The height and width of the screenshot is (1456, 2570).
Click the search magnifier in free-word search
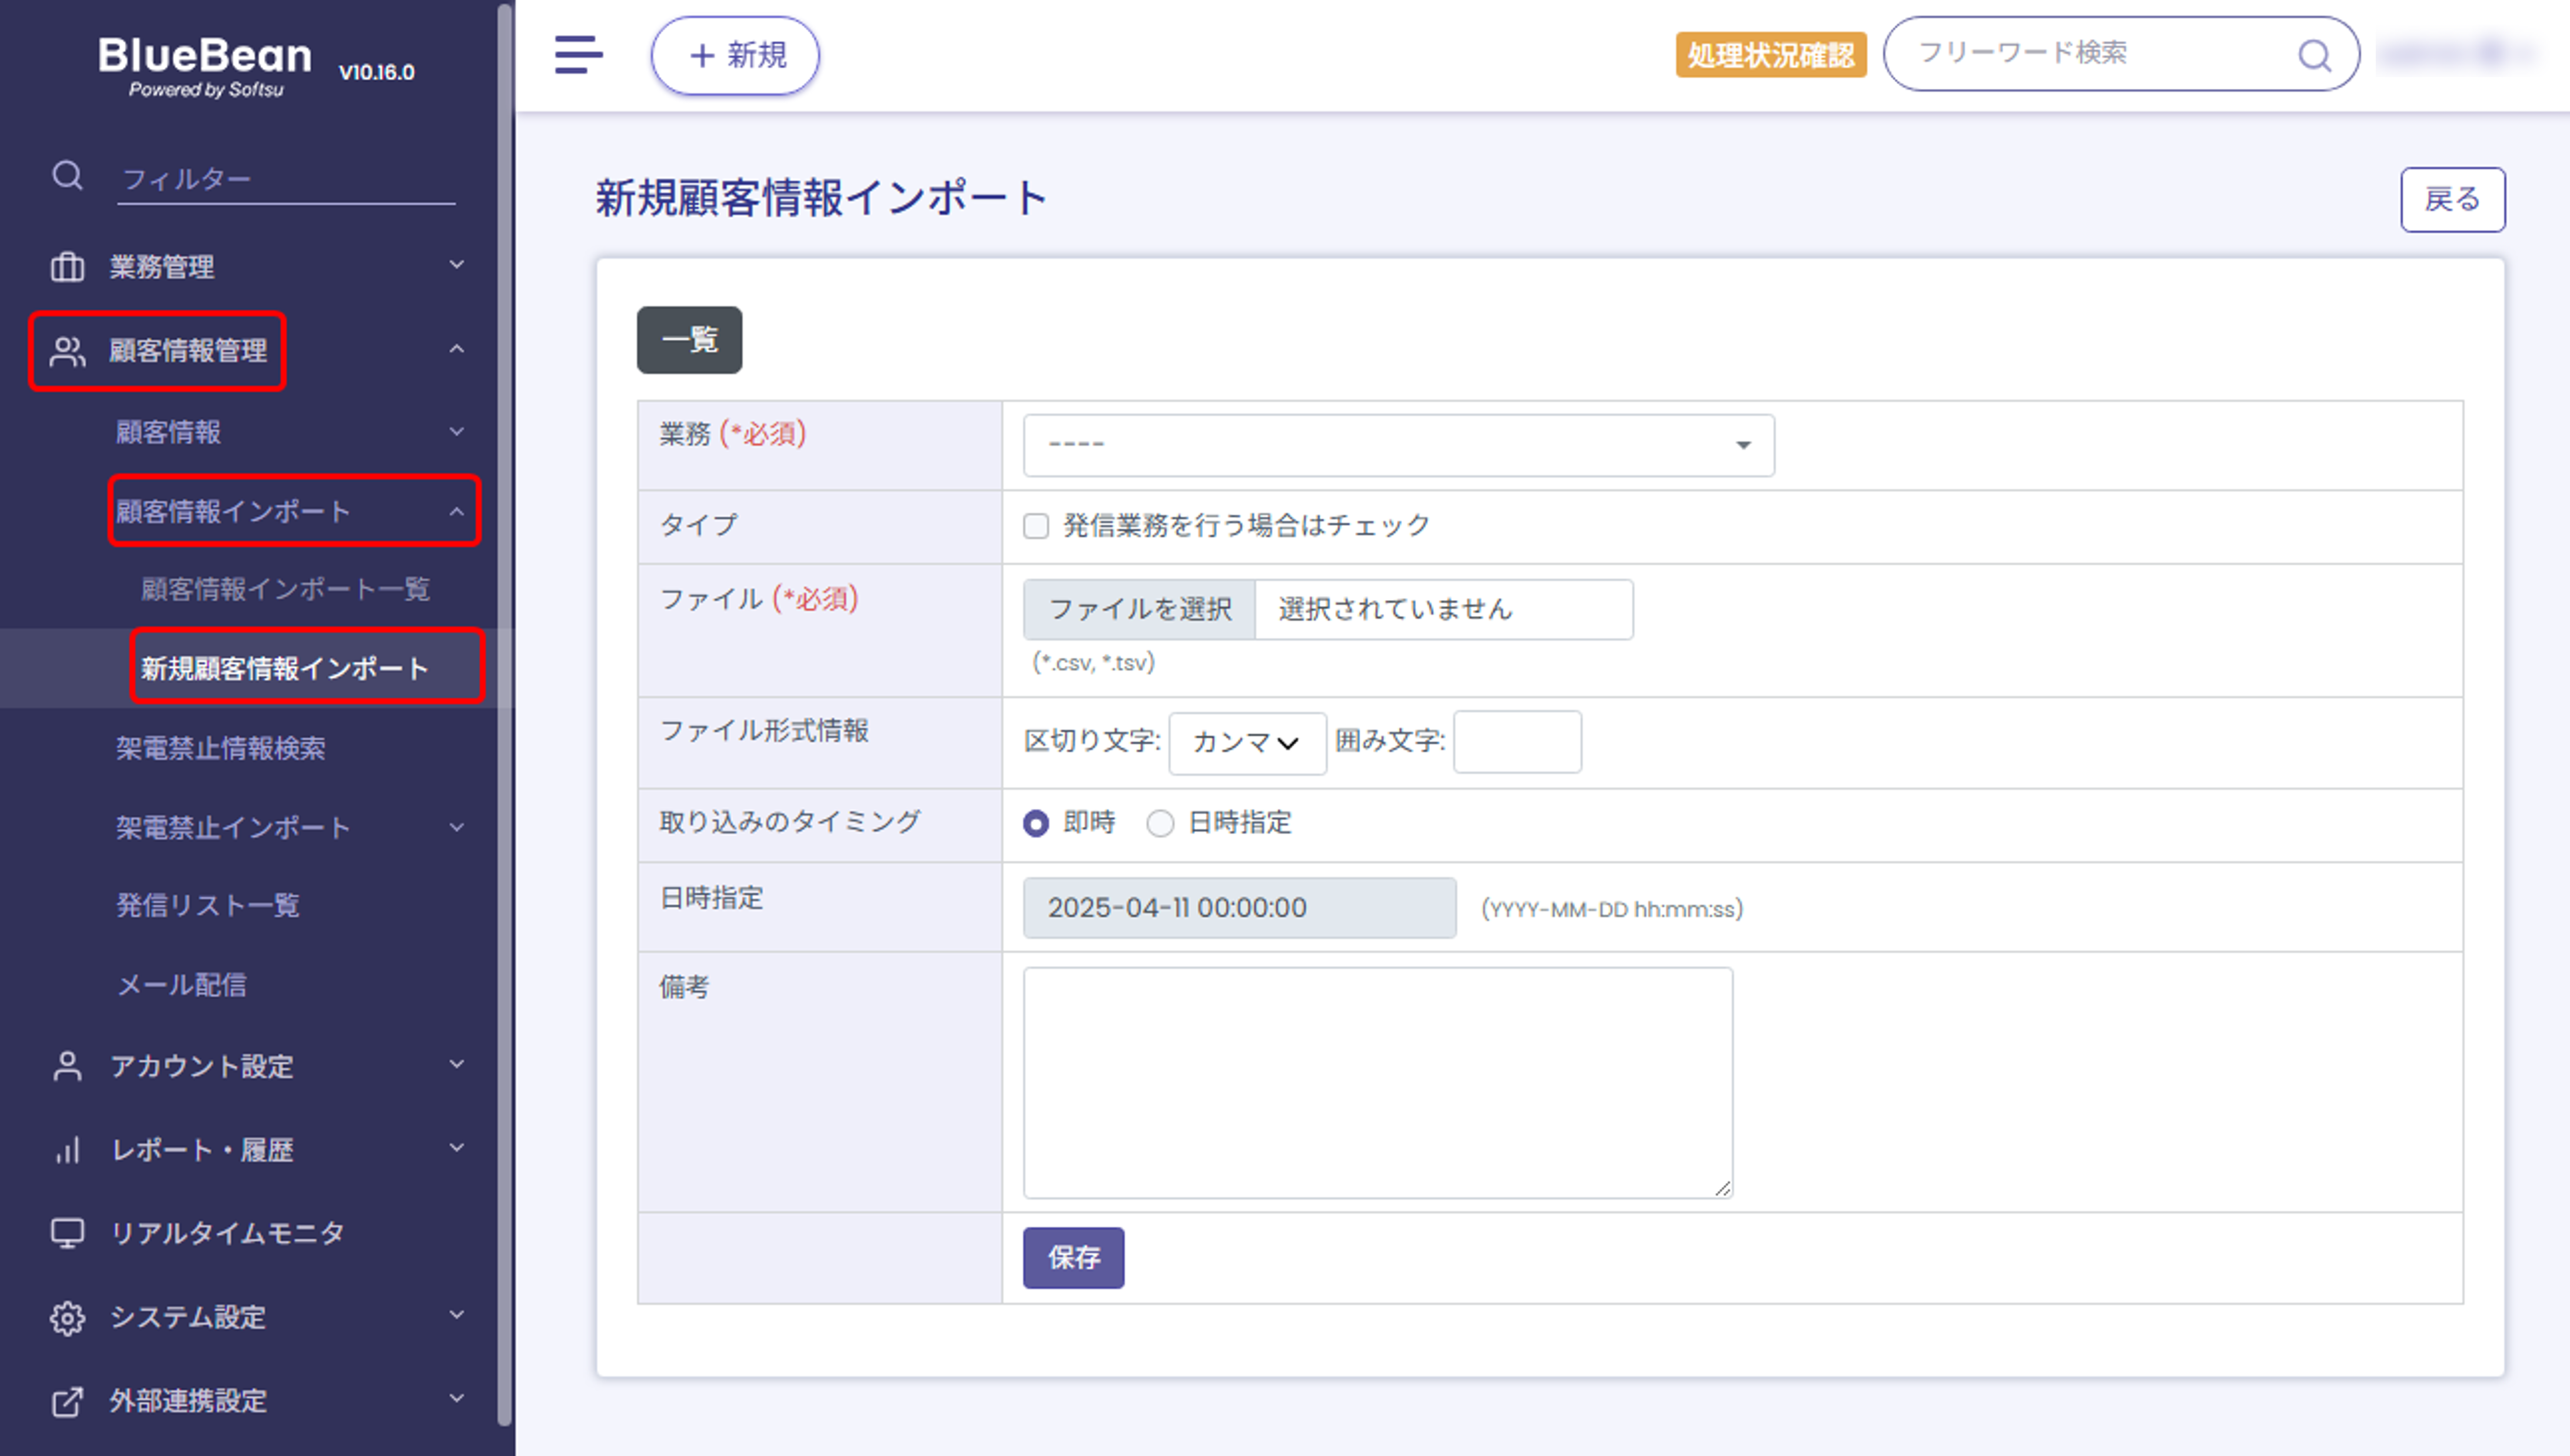[2314, 55]
